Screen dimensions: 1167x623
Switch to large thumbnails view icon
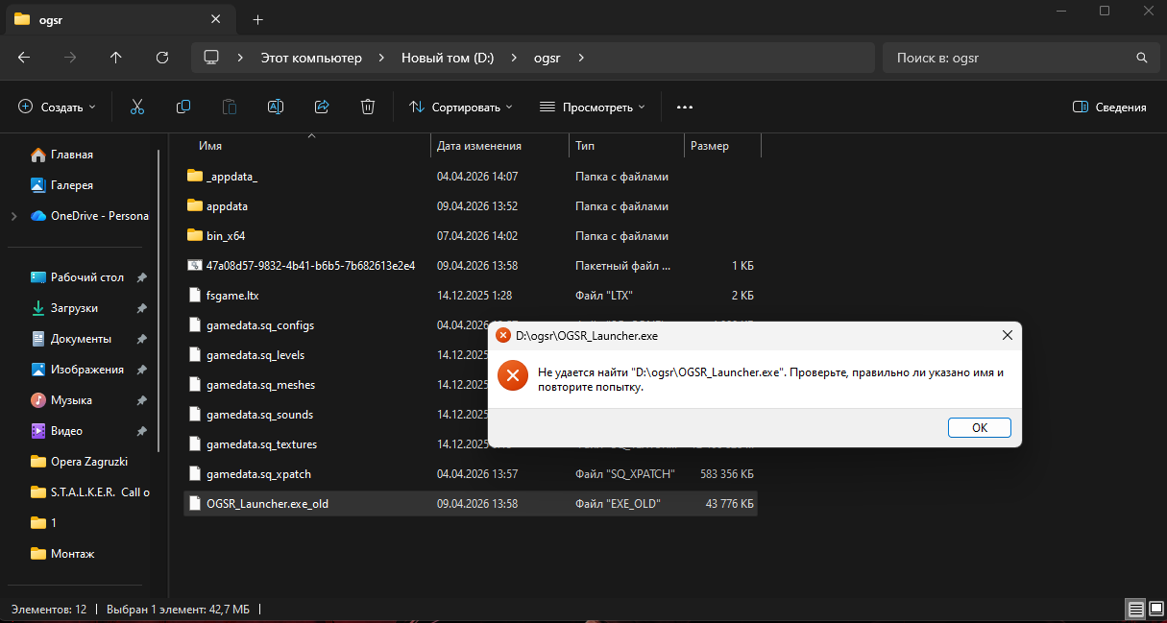click(x=1155, y=609)
